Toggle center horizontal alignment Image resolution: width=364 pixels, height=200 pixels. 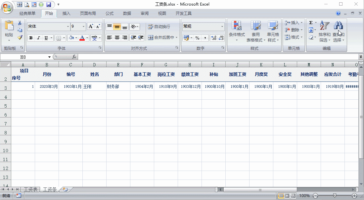[x=117, y=38]
